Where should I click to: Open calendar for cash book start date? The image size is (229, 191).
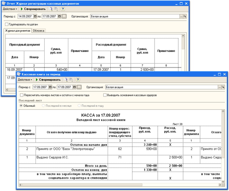pyautogui.click(x=50, y=87)
